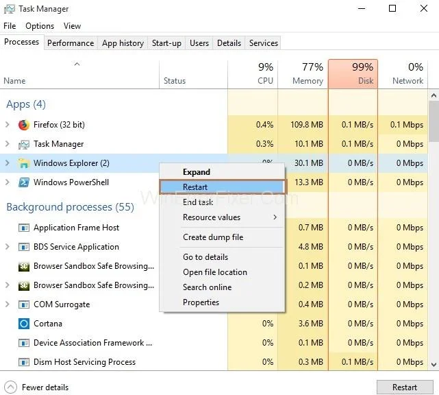Click the Task Manager row icon
This screenshot has height=395, width=439.
pyautogui.click(x=24, y=144)
